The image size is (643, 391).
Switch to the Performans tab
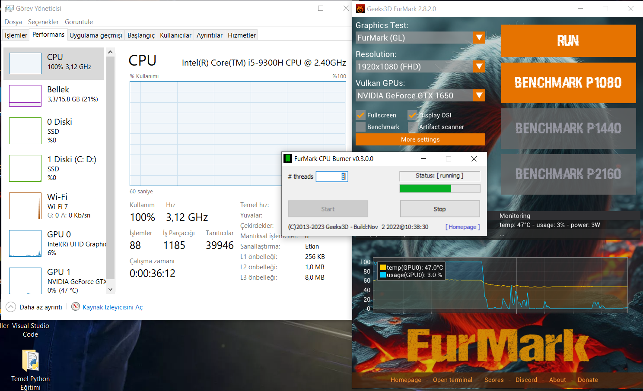tap(48, 35)
